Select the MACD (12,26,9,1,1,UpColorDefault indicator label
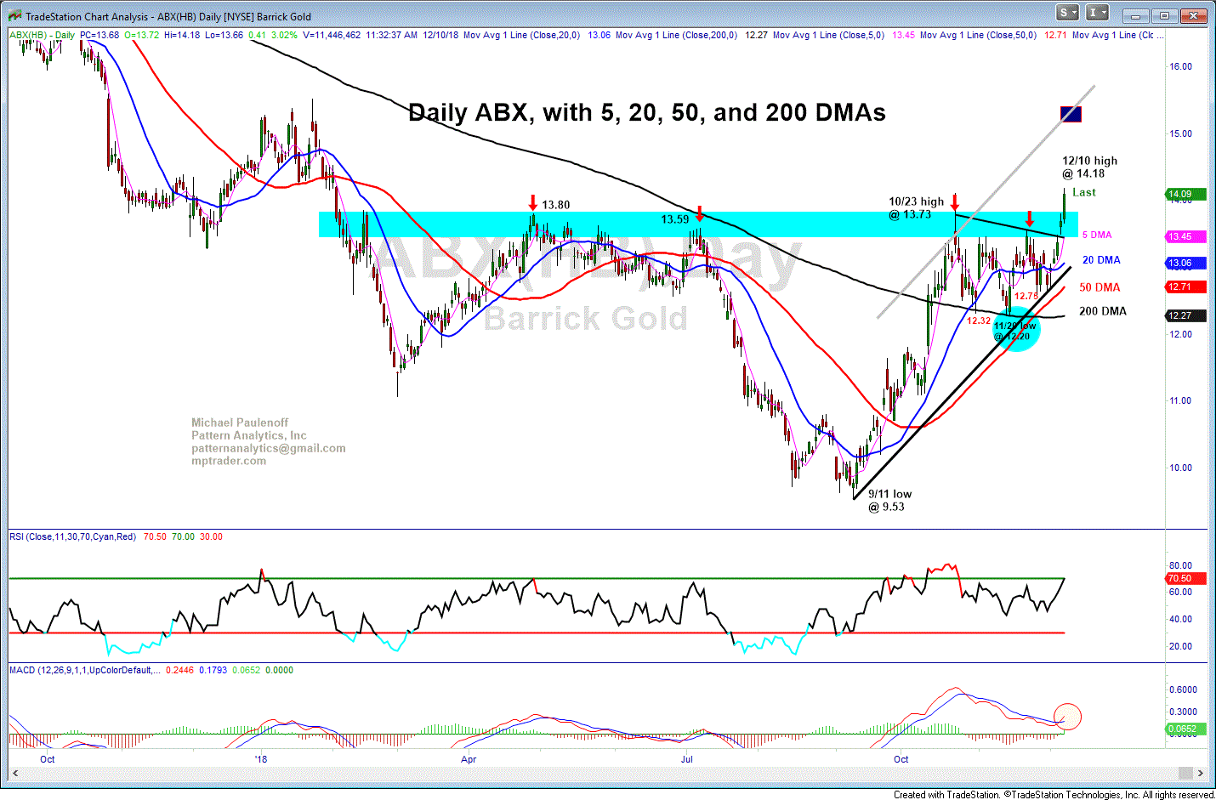The height and width of the screenshot is (800, 1216). coord(85,670)
